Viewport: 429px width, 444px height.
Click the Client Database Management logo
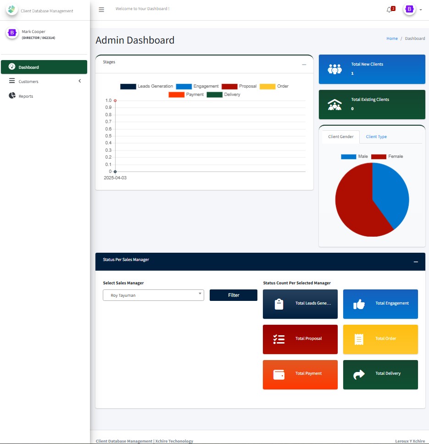11,10
